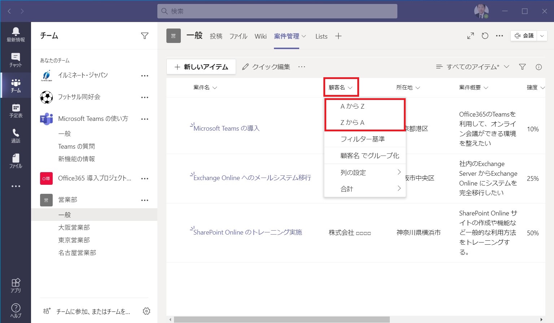Click the navigate forward arrow
This screenshot has width=554, height=323.
tap(22, 11)
